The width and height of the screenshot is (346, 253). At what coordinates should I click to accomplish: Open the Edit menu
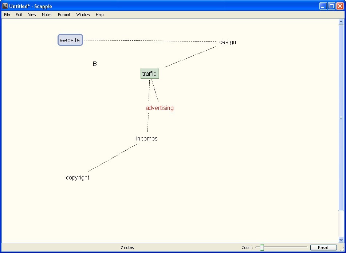point(19,15)
